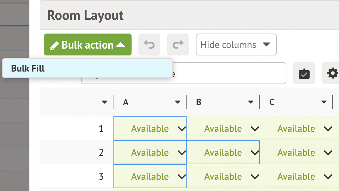
Task: Open the row number column header arrow
Action: click(x=105, y=102)
